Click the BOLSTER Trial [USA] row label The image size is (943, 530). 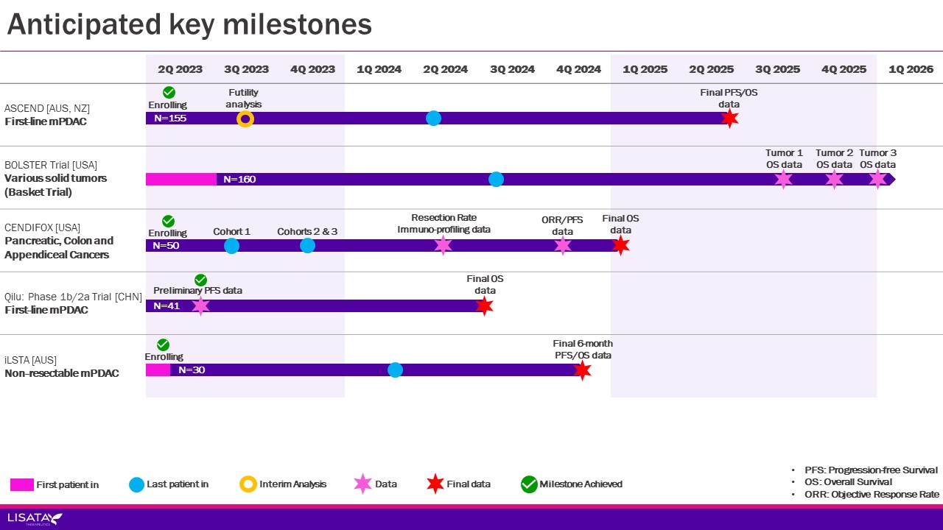pyautogui.click(x=51, y=165)
